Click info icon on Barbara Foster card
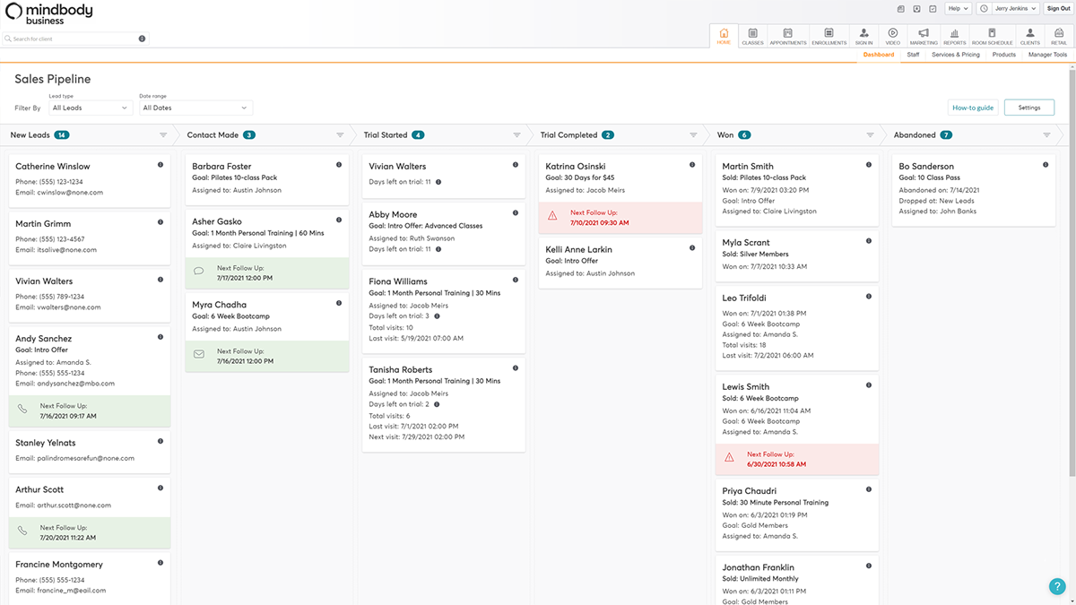The width and height of the screenshot is (1076, 605). (338, 165)
